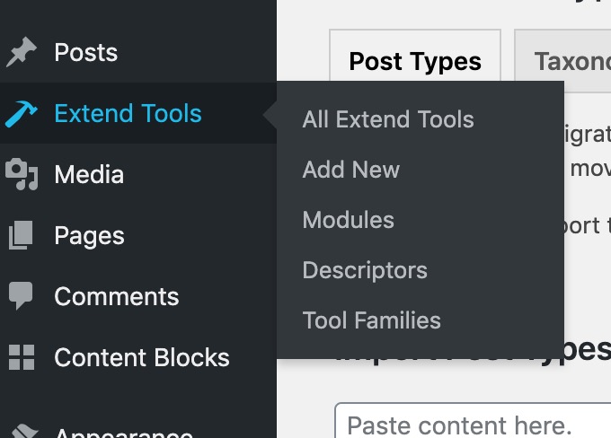Screen dimensions: 611x438
Task: Click the Appearance paintbrush icon
Action: 23,432
